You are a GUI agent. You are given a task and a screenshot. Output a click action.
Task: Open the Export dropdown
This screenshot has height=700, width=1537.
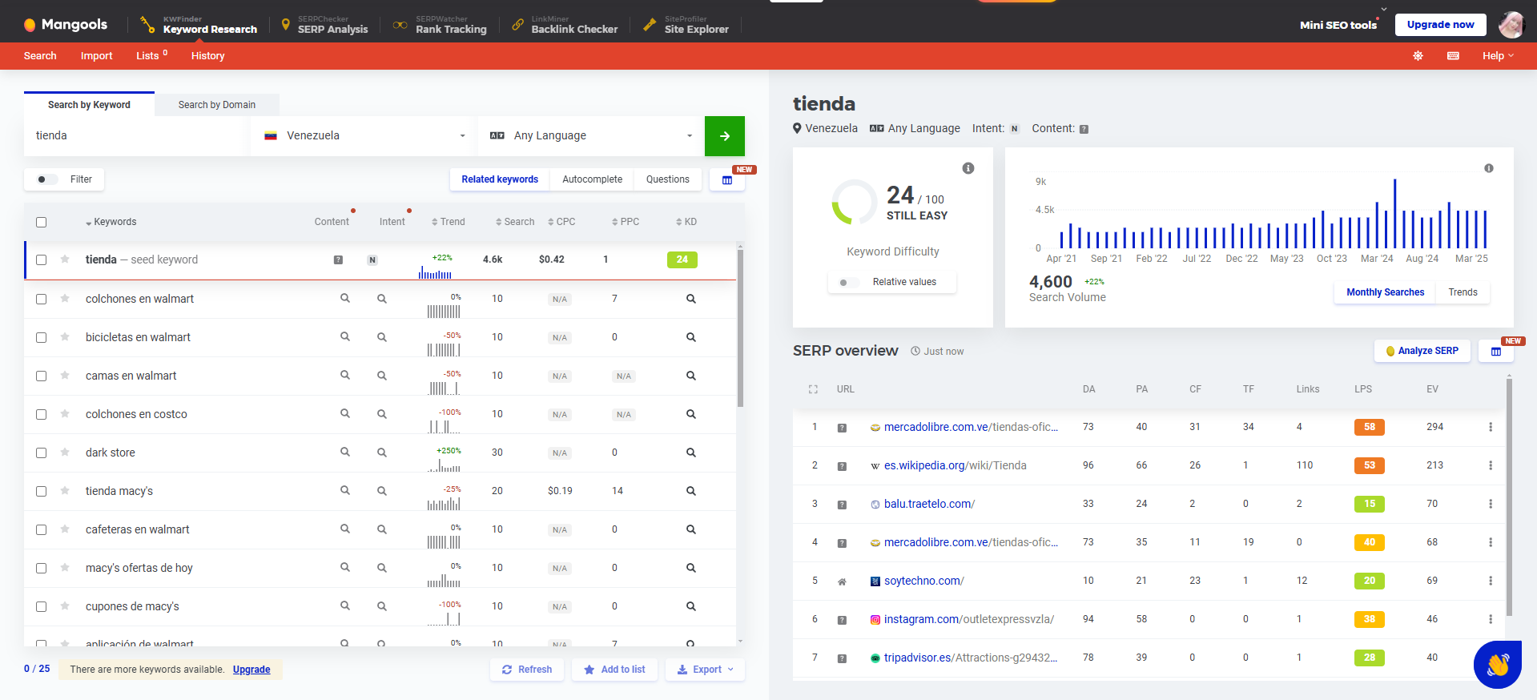coord(706,670)
